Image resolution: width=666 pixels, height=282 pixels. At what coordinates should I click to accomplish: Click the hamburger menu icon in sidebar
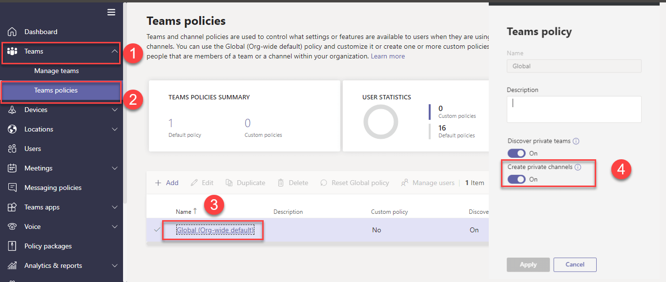point(111,12)
